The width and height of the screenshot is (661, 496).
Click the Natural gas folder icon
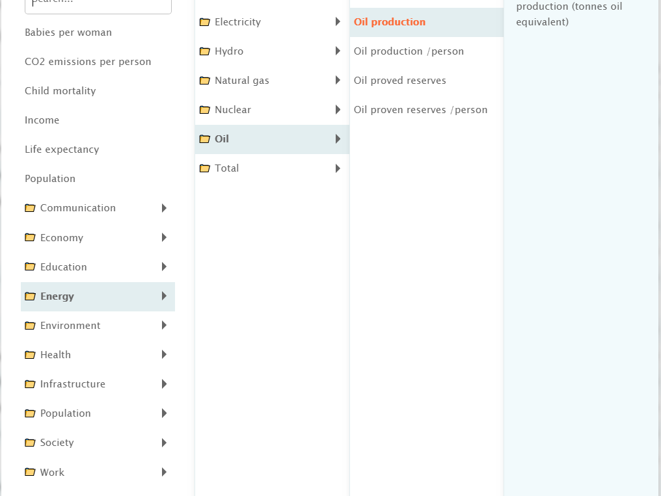(x=204, y=81)
